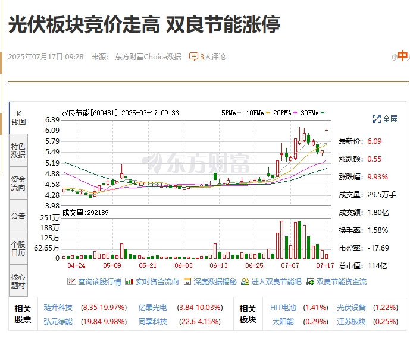Select the K线图 tab

pyautogui.click(x=18, y=118)
